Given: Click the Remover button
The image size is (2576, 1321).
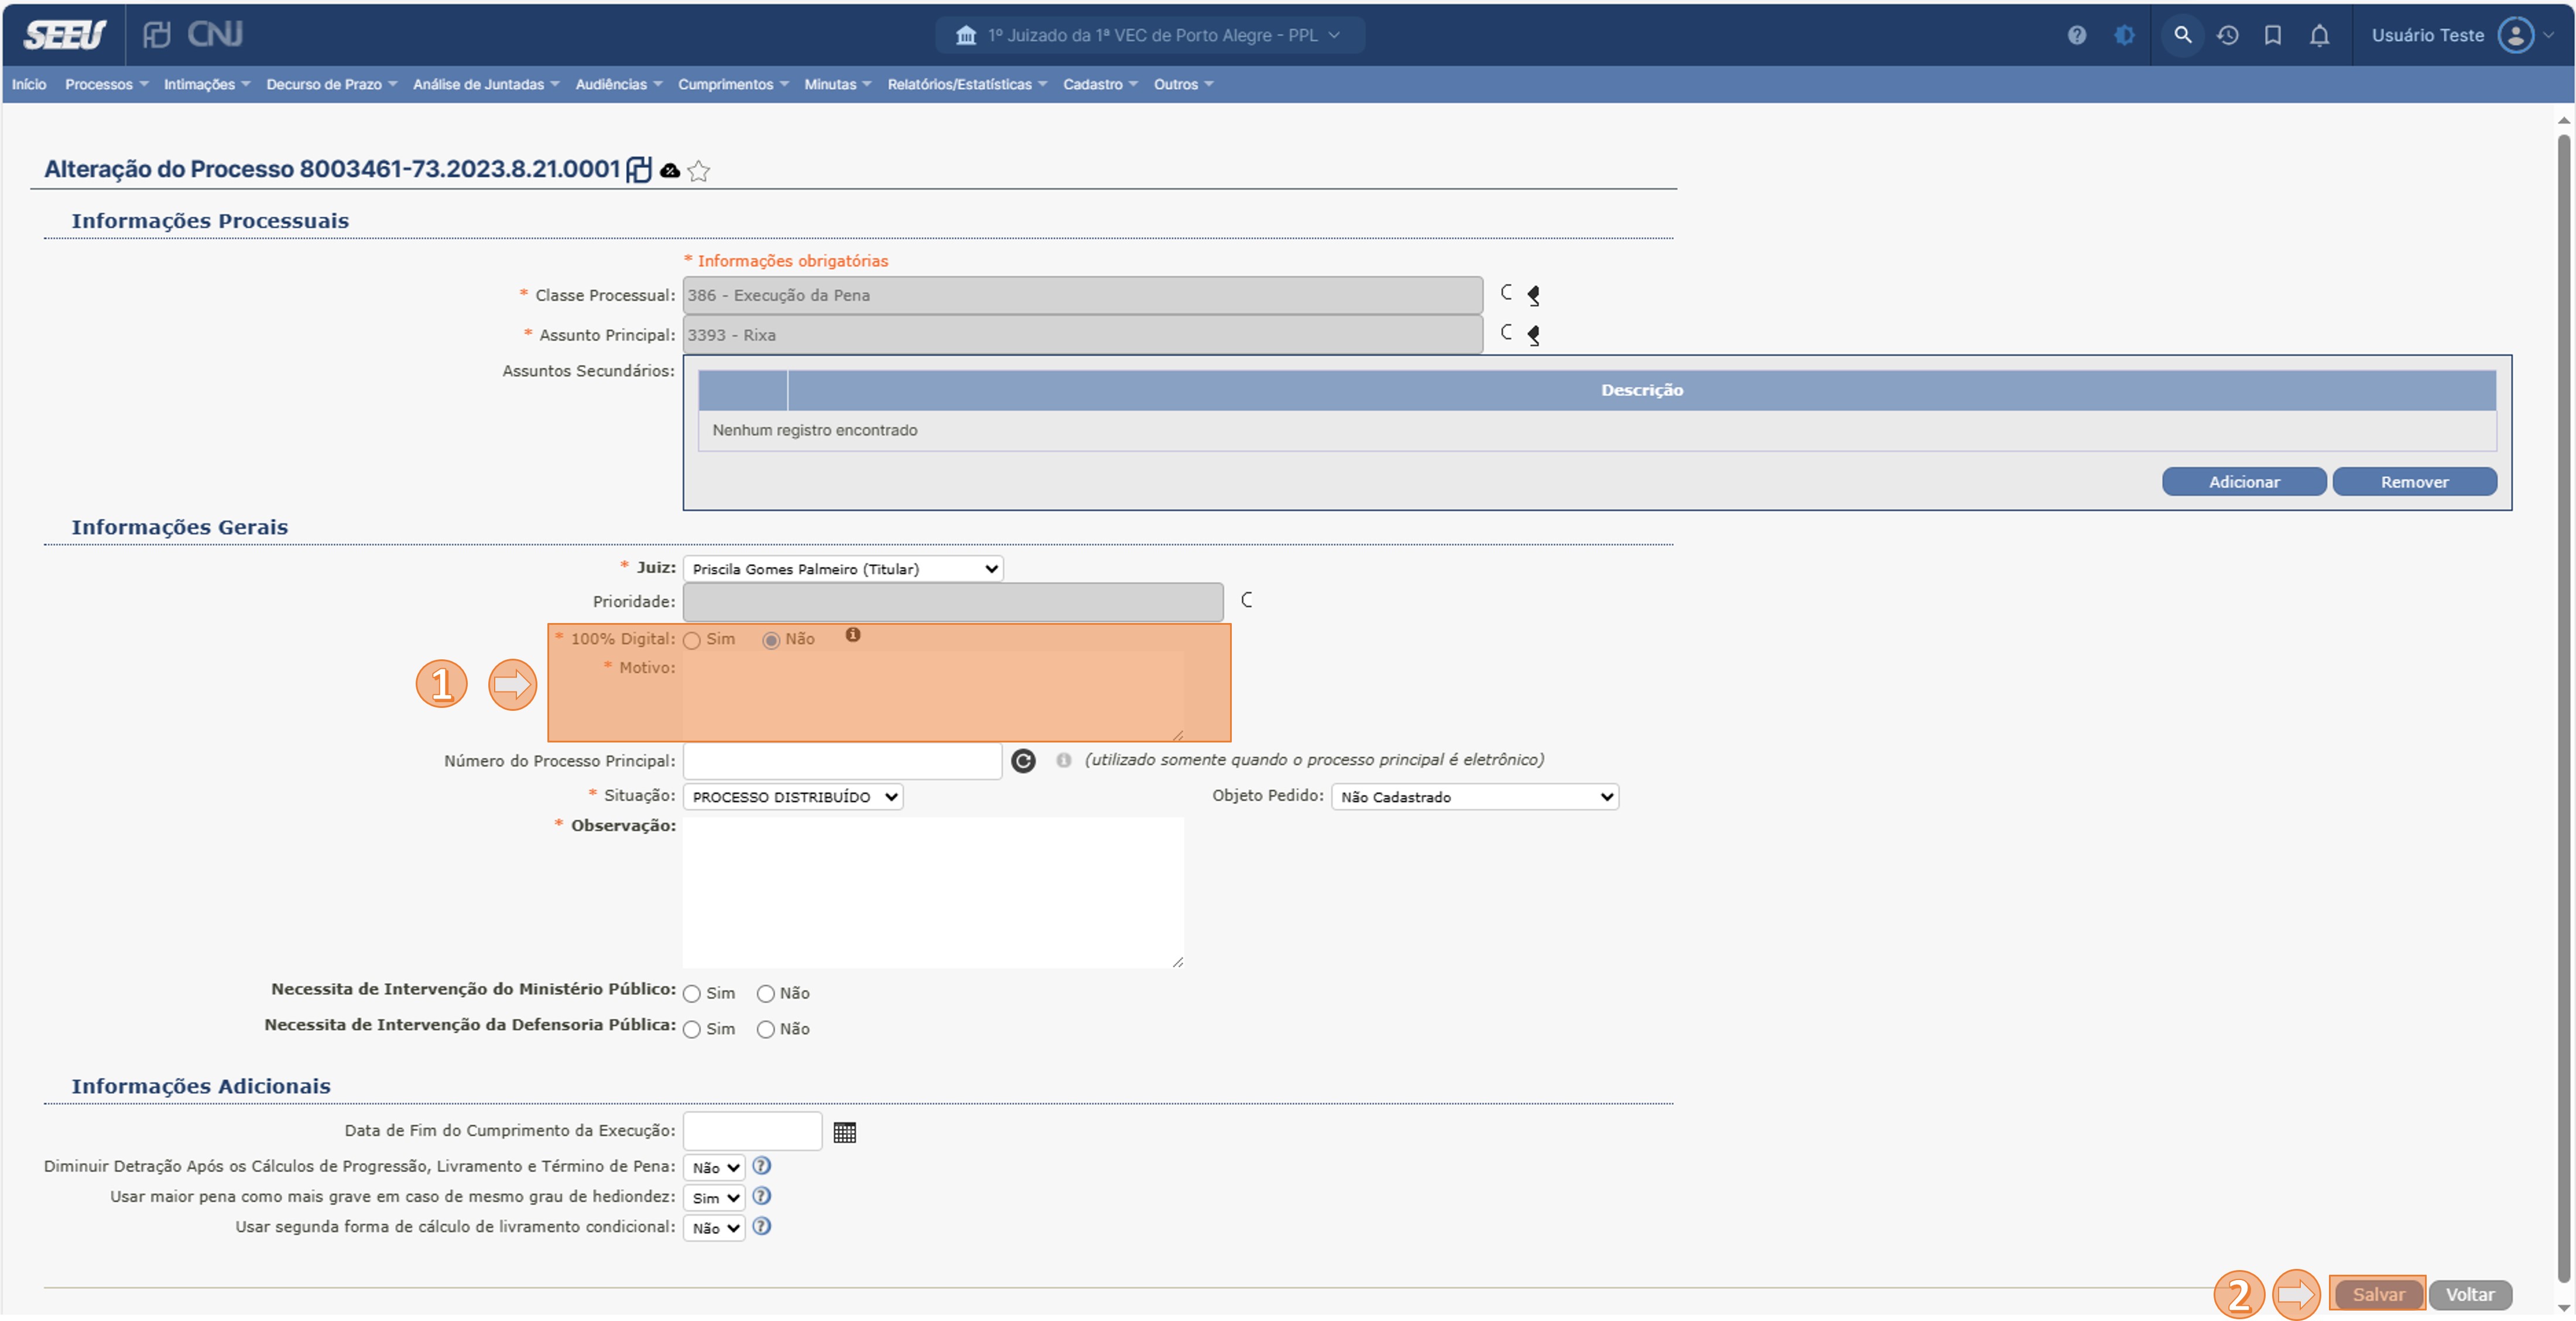Looking at the screenshot, I should pyautogui.click(x=2414, y=482).
